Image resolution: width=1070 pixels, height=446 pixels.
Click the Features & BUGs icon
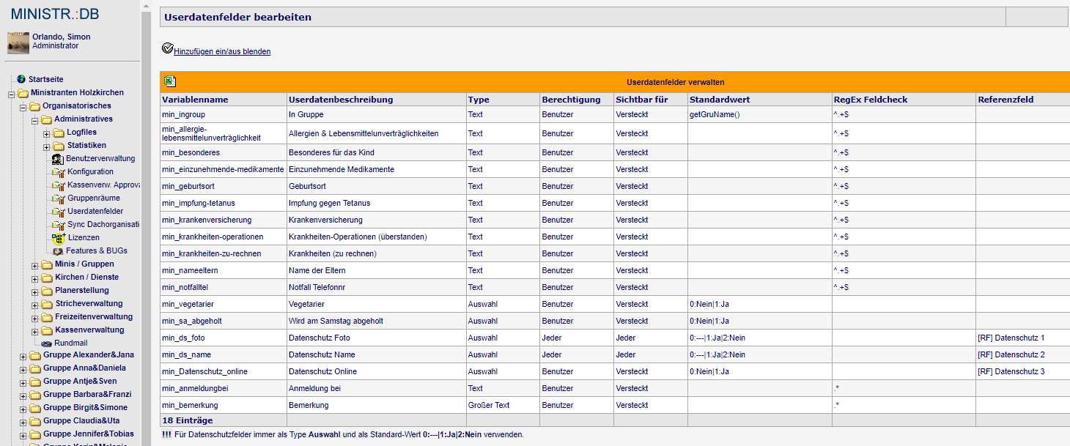[x=58, y=251]
